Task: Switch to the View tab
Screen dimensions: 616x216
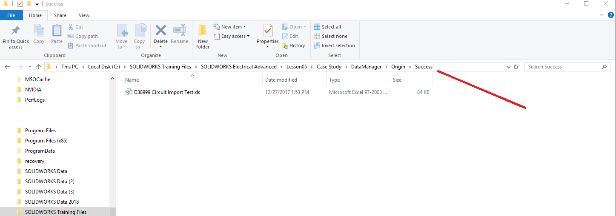Action: click(84, 15)
